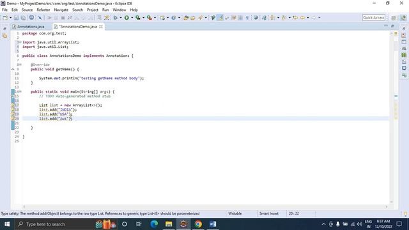Open the Source menu
The height and width of the screenshot is (230, 409).
[x=27, y=10]
